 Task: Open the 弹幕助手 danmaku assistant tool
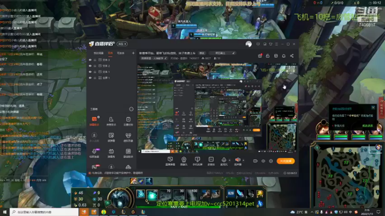pyautogui.click(x=94, y=121)
